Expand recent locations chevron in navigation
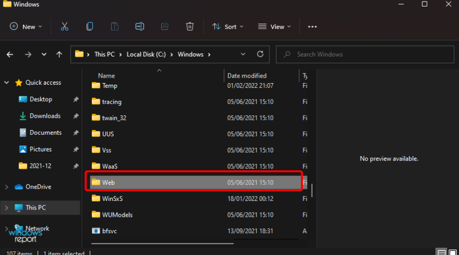 44,54
